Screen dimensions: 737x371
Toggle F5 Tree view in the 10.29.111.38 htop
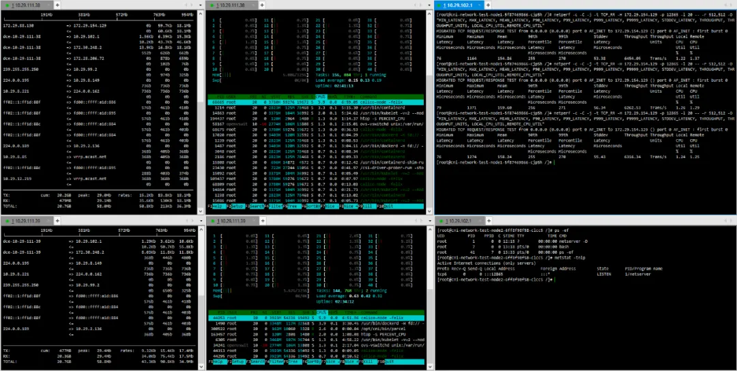click(293, 206)
